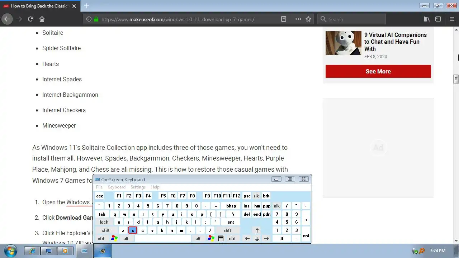Open the Help menu in On-Screen Keyboard
This screenshot has height=258, width=459.
[x=155, y=187]
